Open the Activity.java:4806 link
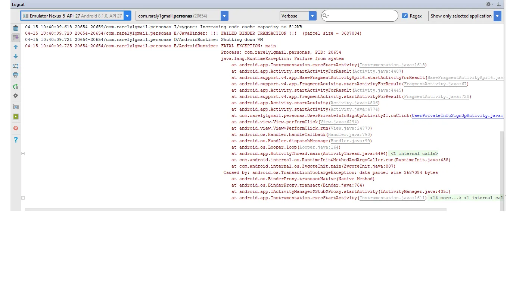This screenshot has width=510, height=286. pos(354,103)
